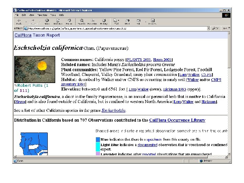
Task: Click the Forward toolbar button
Action: point(33,22)
